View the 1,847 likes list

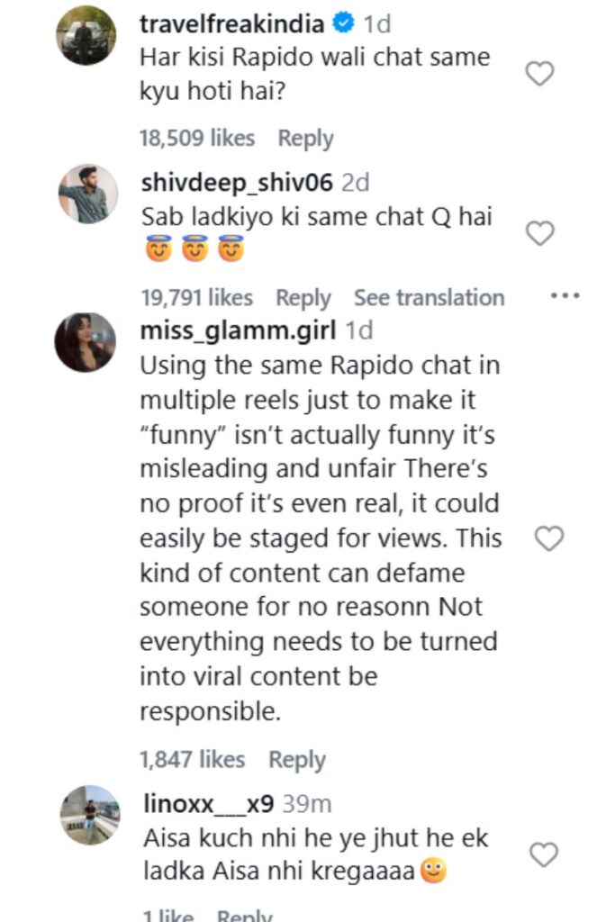[x=192, y=760]
